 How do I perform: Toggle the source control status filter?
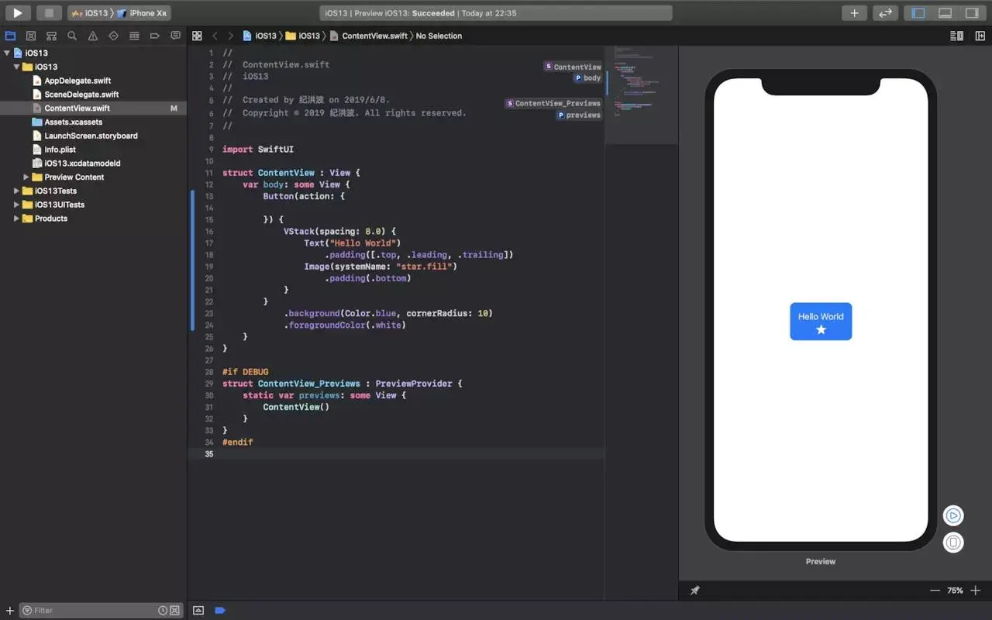174,611
